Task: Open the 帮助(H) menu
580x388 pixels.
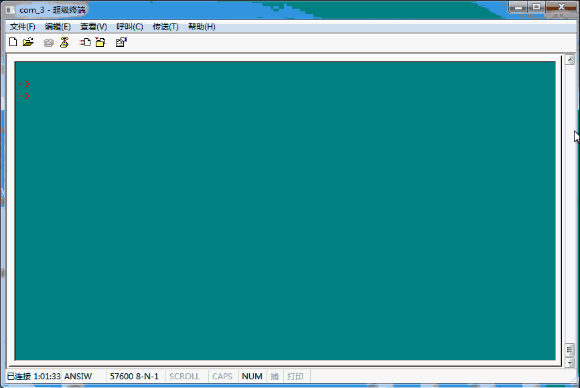Action: coord(202,27)
